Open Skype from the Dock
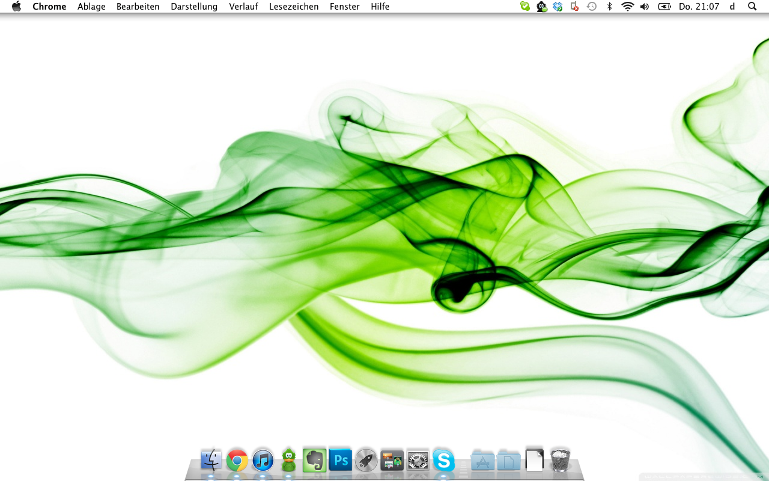Screen dimensions: 769x481 coord(443,461)
